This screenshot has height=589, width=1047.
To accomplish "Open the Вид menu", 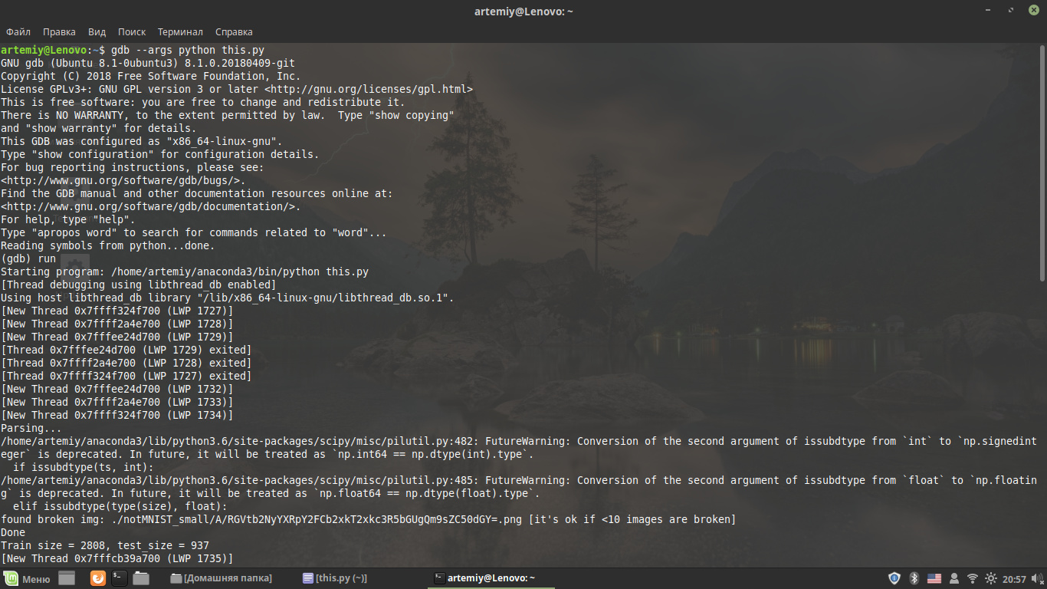I will (x=97, y=32).
